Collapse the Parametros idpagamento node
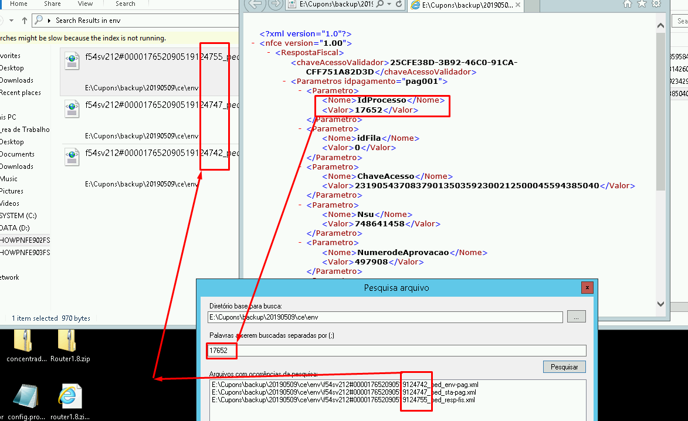This screenshot has height=421, width=688. coord(284,82)
